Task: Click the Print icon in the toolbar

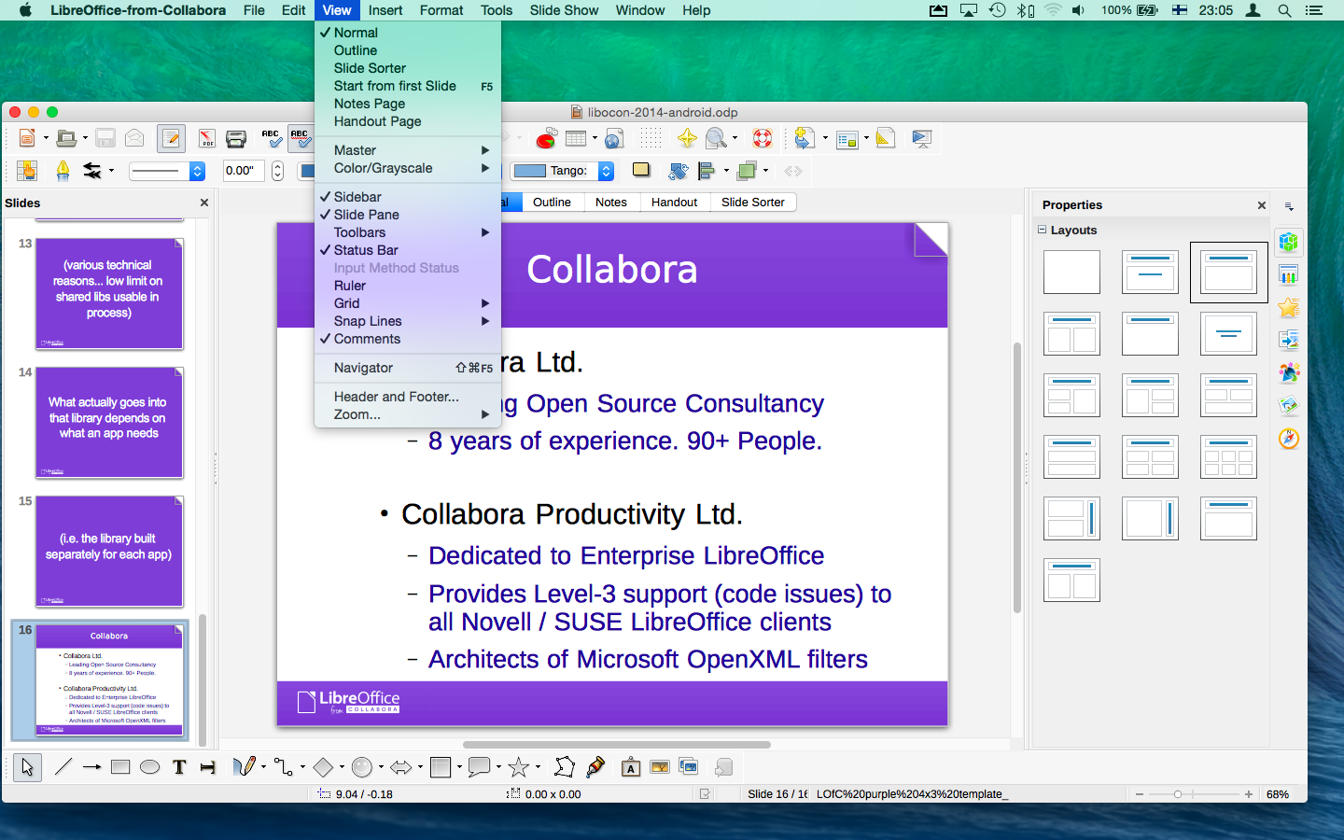Action: (236, 139)
